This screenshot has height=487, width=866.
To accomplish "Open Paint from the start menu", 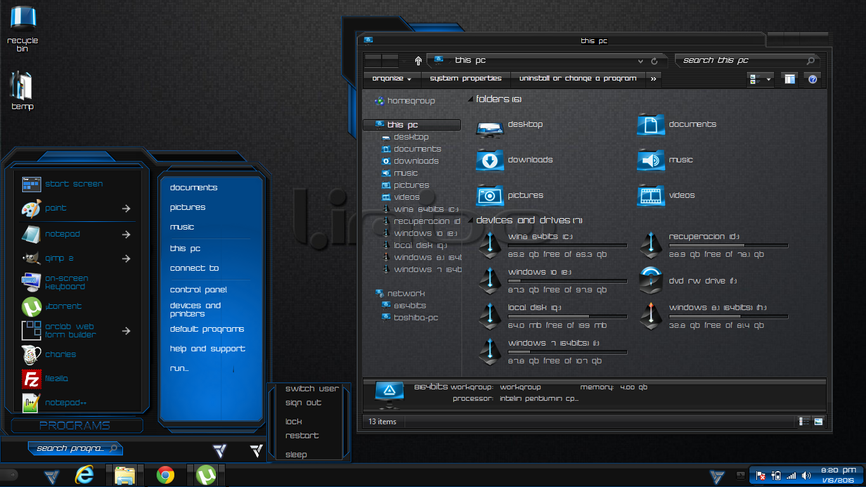I will click(x=56, y=208).
